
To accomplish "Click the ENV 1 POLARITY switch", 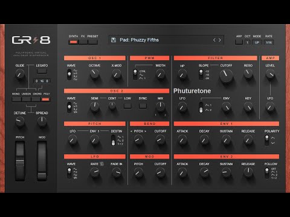I will click(266, 140).
